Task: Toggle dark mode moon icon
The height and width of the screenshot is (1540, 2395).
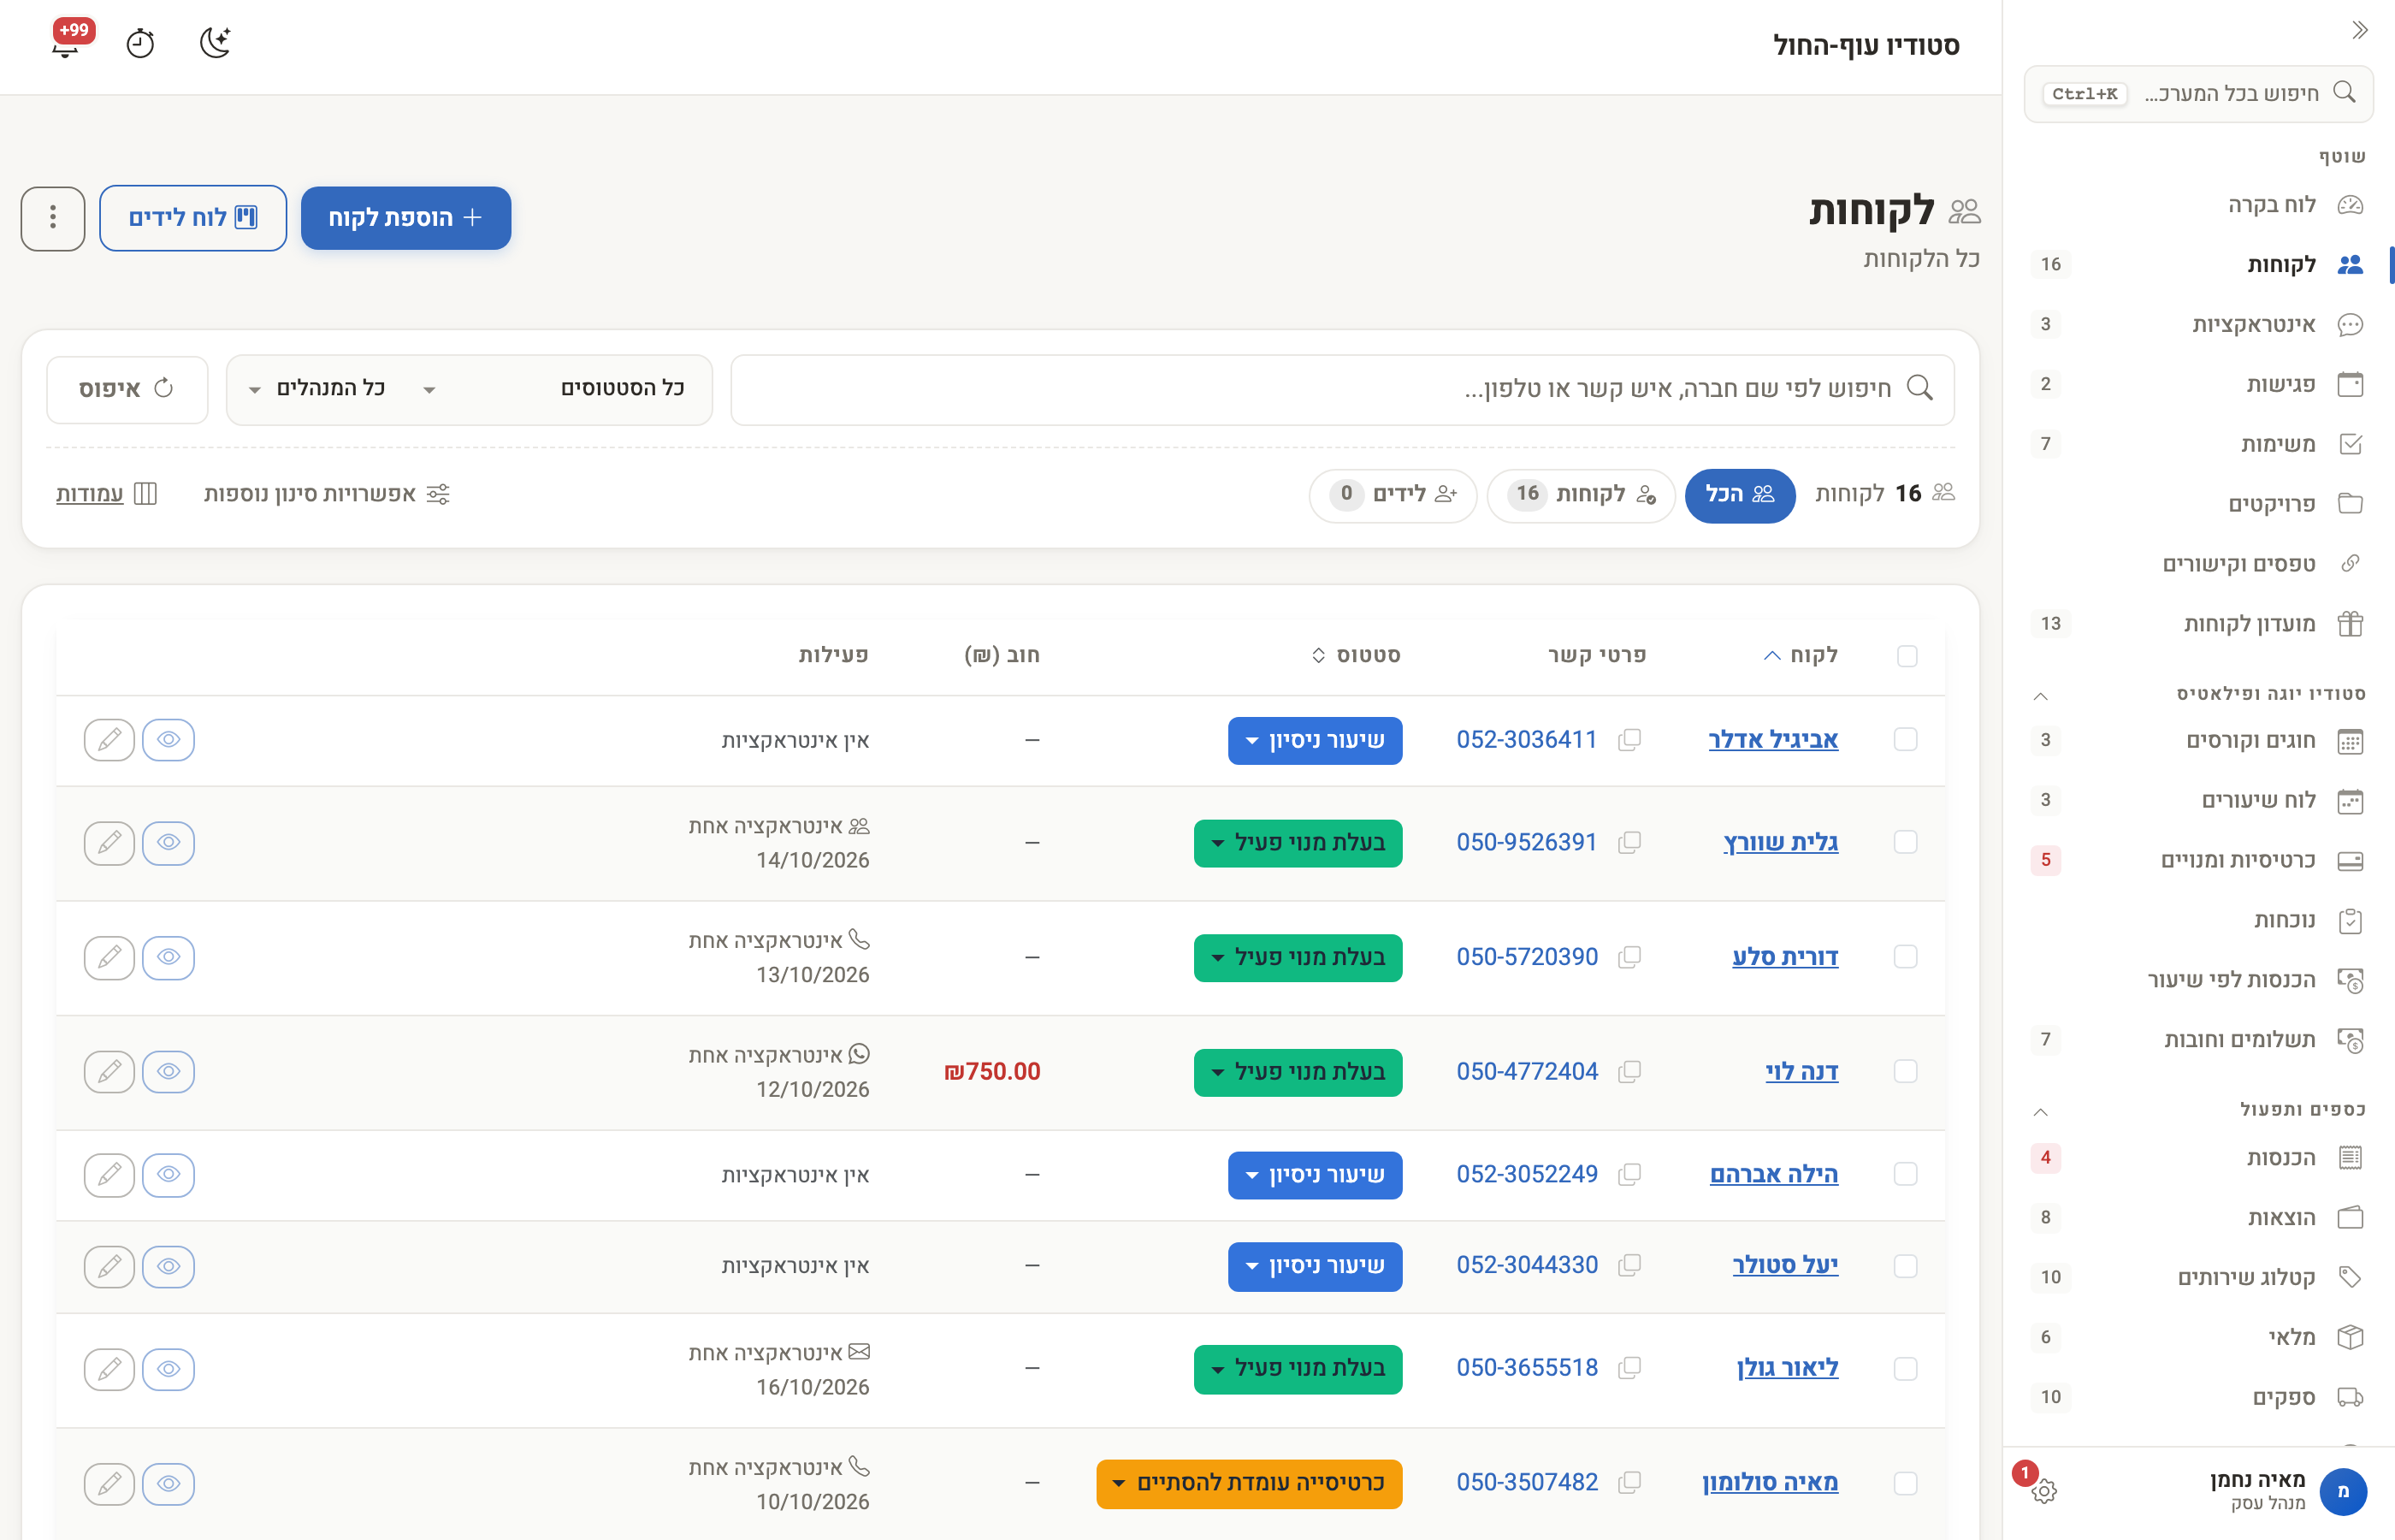Action: (x=215, y=42)
